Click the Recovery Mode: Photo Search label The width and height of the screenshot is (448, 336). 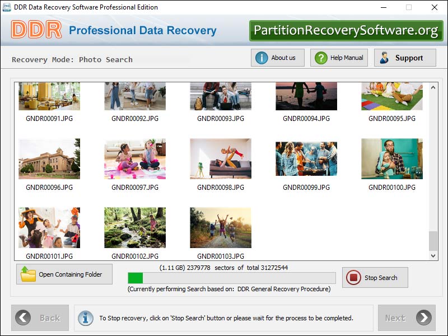click(x=72, y=60)
